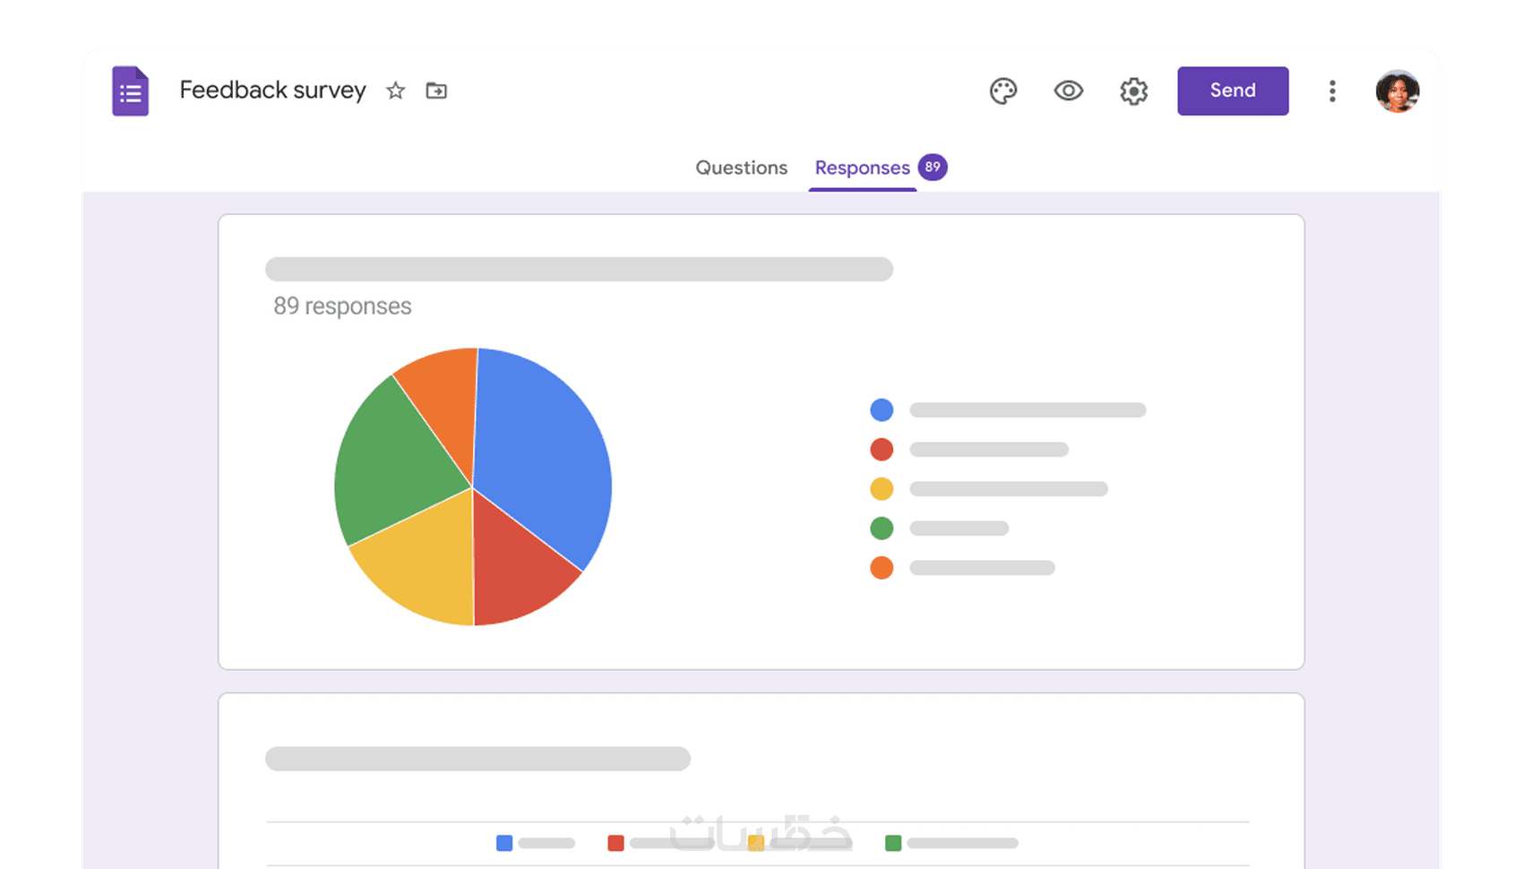The height and width of the screenshot is (869, 1523).
Task: Click the Google Forms document icon
Action: 130,90
